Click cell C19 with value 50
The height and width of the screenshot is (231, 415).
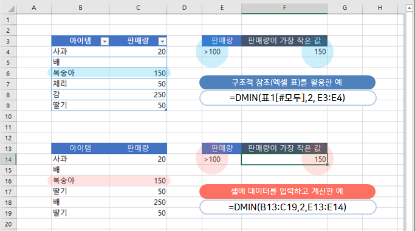tap(138, 213)
